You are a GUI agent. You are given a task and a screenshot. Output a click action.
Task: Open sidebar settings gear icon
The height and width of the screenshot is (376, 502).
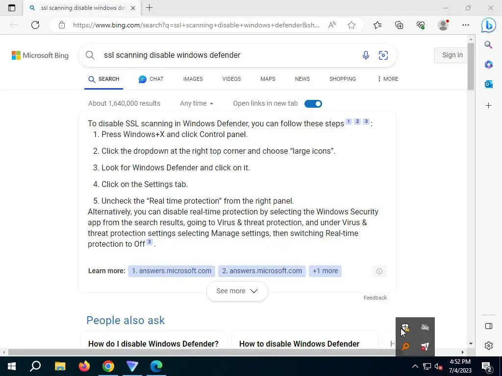[x=489, y=346]
